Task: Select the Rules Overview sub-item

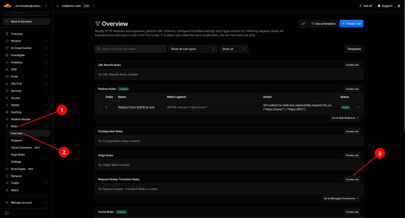Action: (29, 133)
